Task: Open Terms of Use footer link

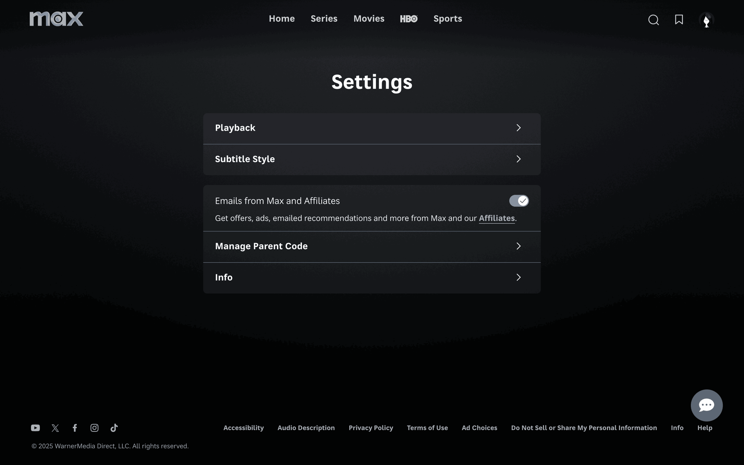Action: tap(427, 428)
